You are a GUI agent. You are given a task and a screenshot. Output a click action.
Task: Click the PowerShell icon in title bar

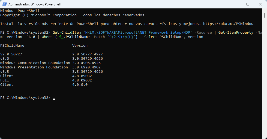coord(4,4)
